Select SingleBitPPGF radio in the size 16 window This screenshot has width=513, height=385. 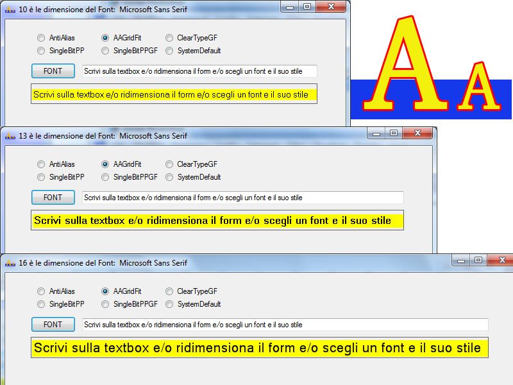[x=130, y=304]
